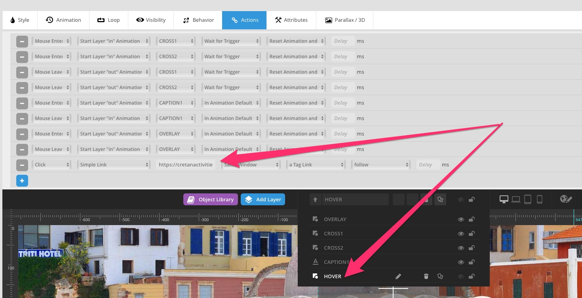
Task: Hide the CROSS1 layer via eye icon
Action: [x=461, y=233]
